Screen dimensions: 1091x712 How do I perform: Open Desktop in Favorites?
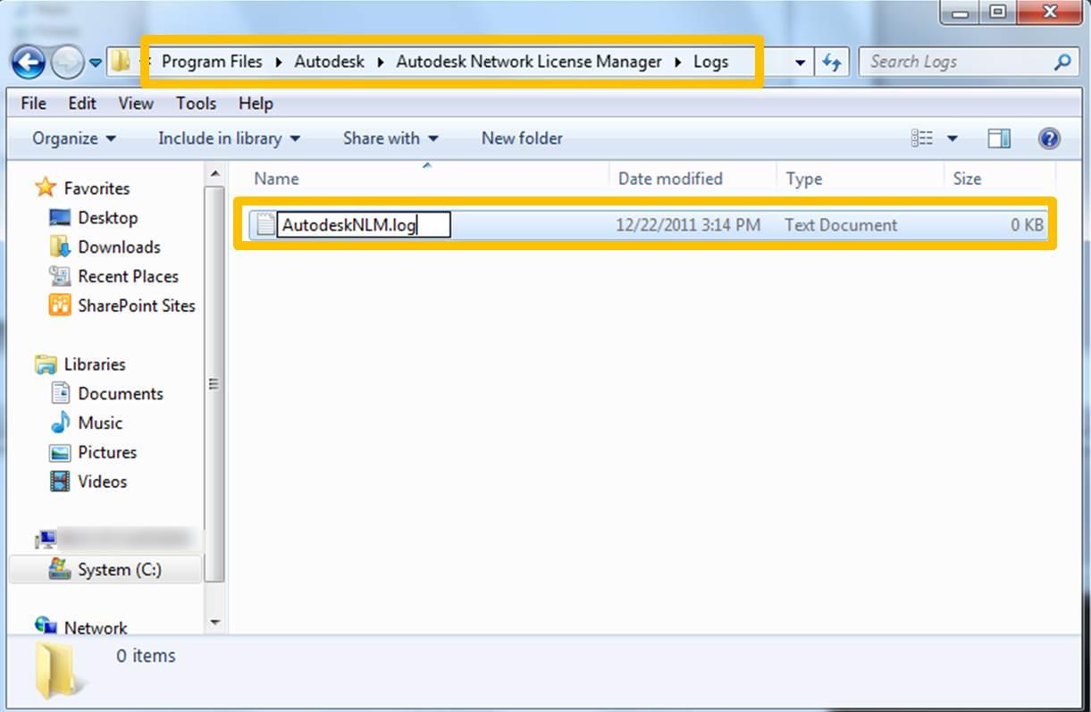107,218
